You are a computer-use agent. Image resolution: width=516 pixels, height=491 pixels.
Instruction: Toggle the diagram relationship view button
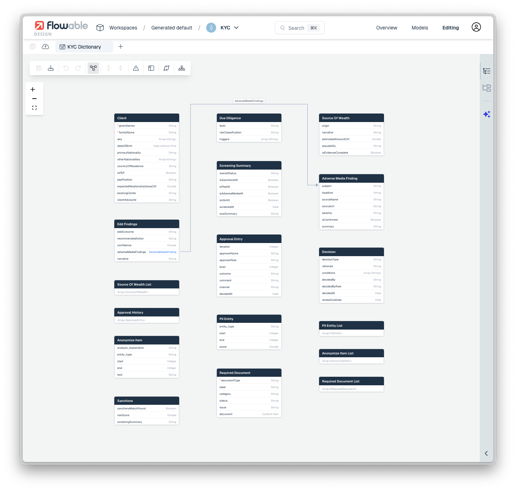(x=93, y=68)
